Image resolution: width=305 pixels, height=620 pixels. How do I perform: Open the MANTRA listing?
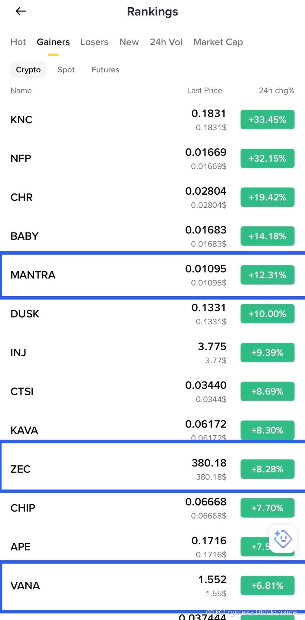point(152,275)
